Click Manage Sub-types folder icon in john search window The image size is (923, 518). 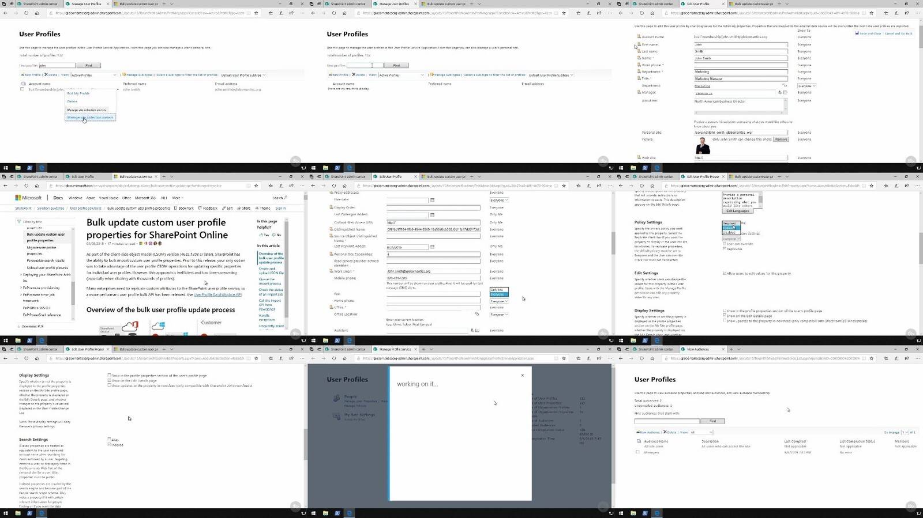124,75
